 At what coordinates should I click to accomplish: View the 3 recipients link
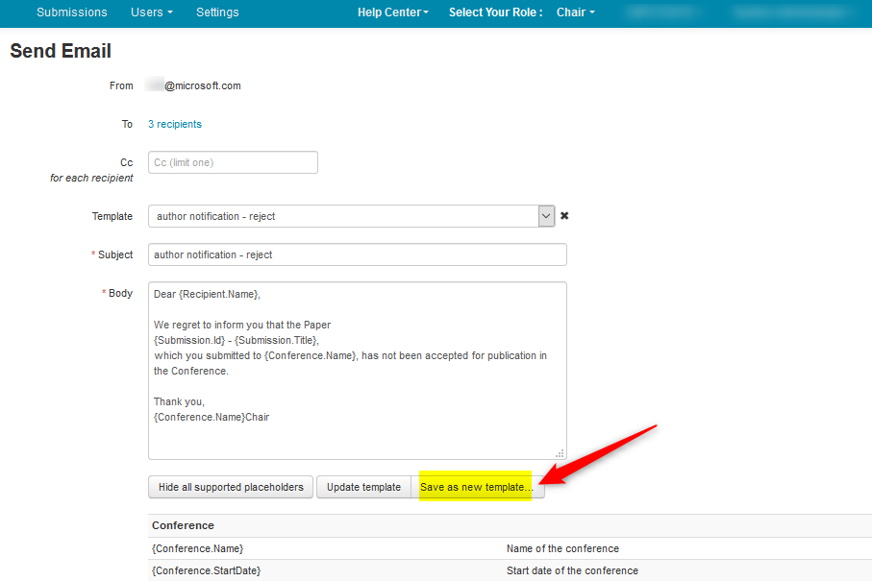coord(175,124)
